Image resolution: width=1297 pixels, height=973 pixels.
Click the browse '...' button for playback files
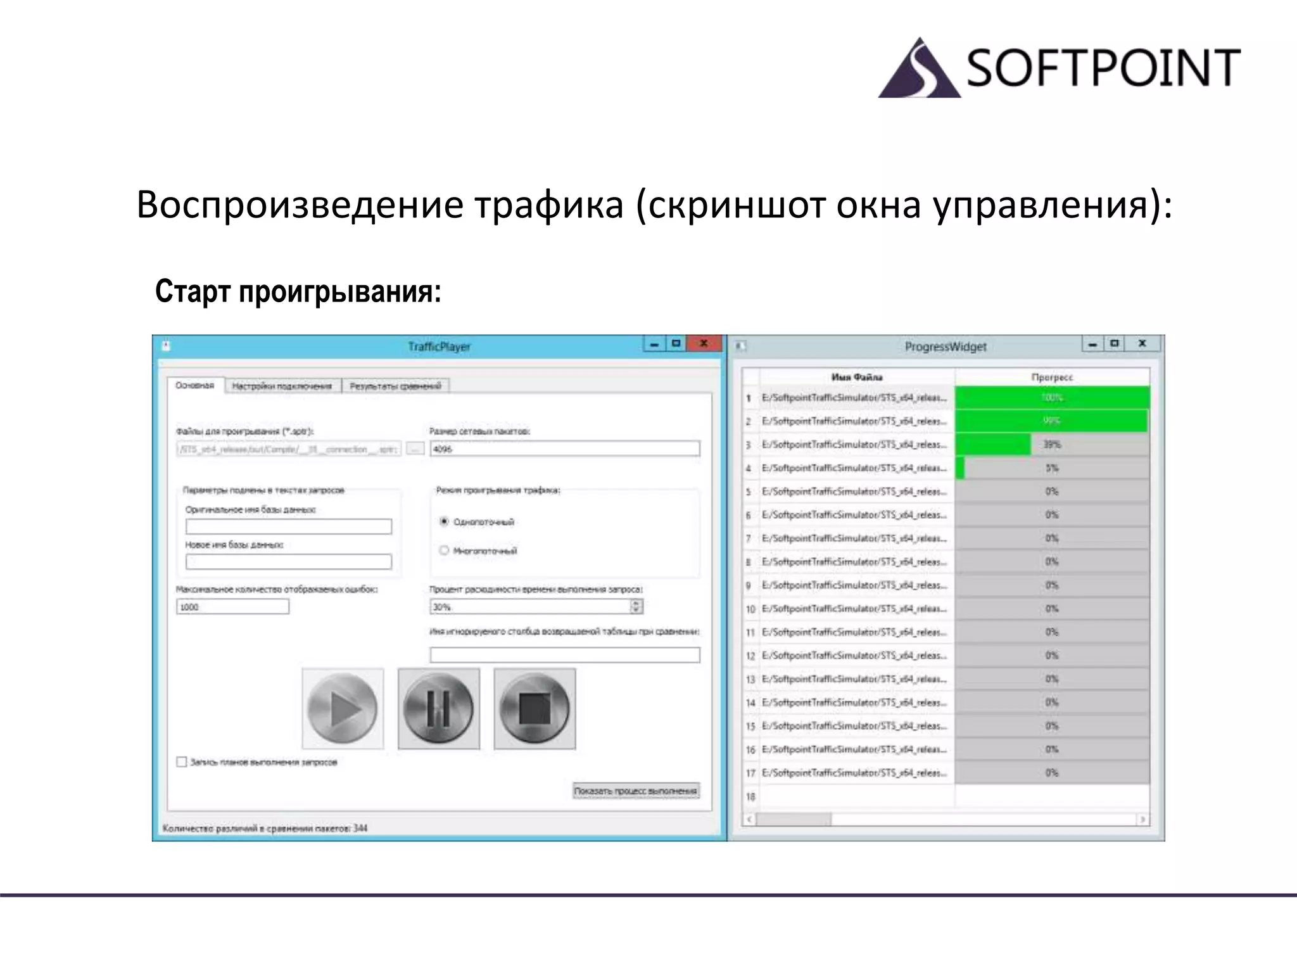[x=415, y=449]
